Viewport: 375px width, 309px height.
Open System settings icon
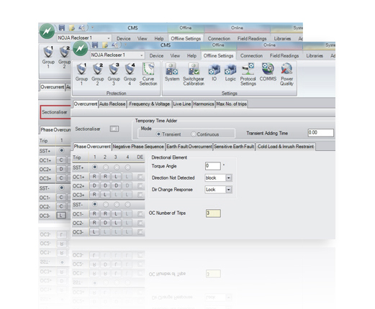(172, 73)
